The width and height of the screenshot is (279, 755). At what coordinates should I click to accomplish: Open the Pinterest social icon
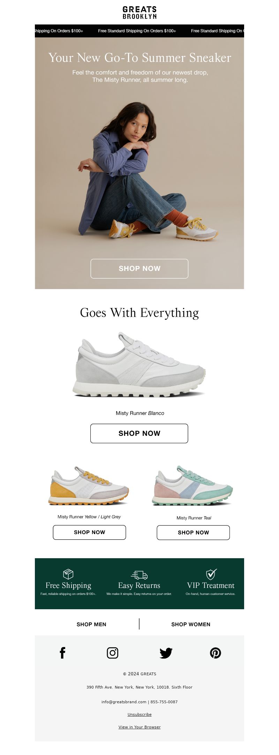tap(216, 653)
